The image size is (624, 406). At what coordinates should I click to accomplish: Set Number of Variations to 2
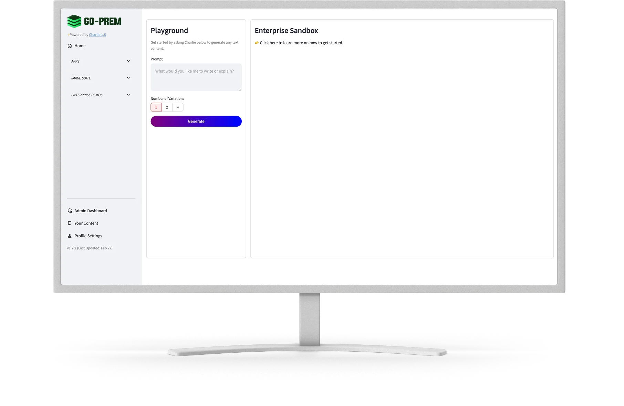[x=167, y=107]
